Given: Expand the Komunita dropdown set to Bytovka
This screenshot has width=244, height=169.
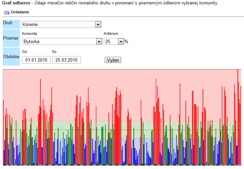Looking at the screenshot, I should pos(99,41).
